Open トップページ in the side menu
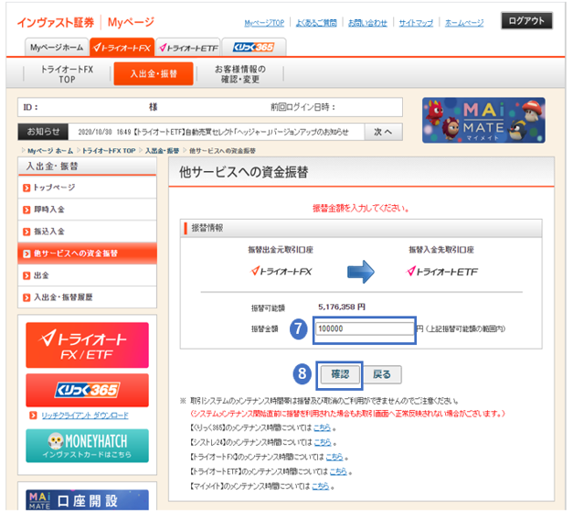 [87, 188]
